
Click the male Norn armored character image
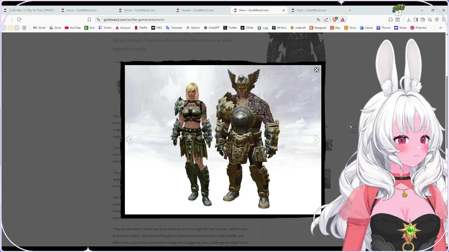click(247, 139)
